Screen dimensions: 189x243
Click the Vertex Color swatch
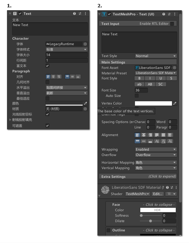153,103
